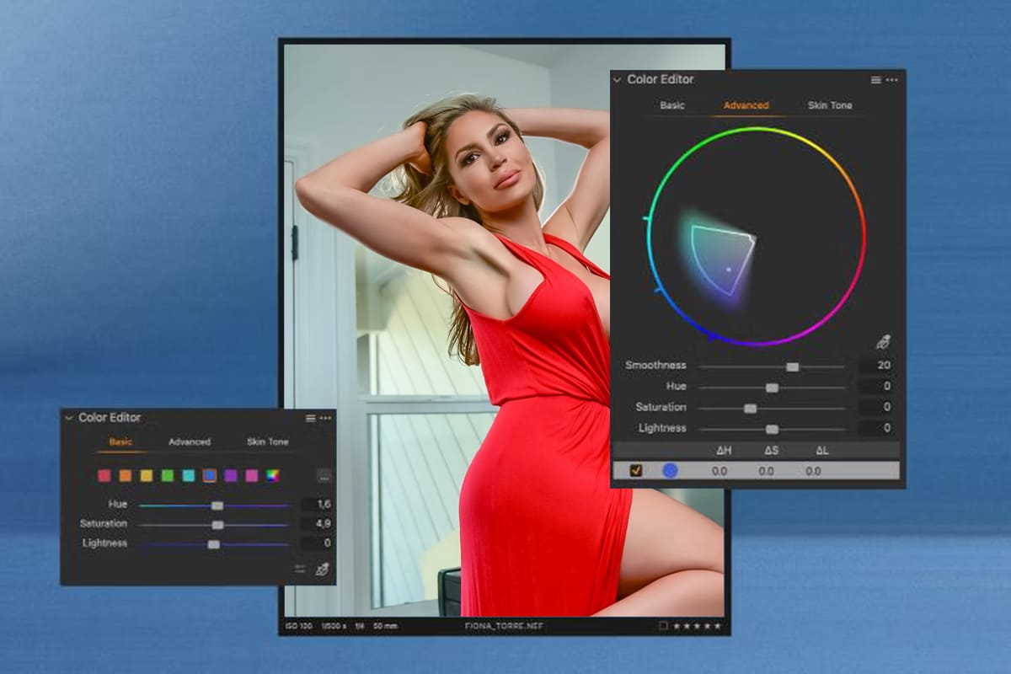Switch to Basic tab in upper-right panel
This screenshot has width=1011, height=674.
tap(672, 105)
